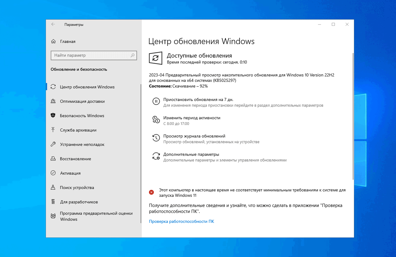This screenshot has width=396, height=257.
Task: Click the wrench icon for Устранение неполадок
Action: point(53,144)
